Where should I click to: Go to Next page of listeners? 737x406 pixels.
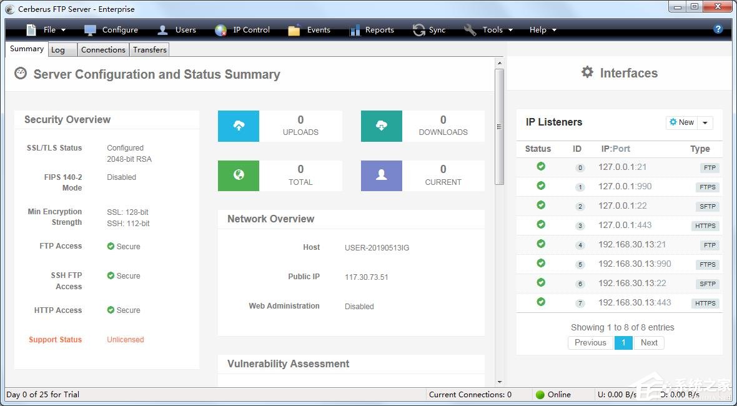[649, 342]
